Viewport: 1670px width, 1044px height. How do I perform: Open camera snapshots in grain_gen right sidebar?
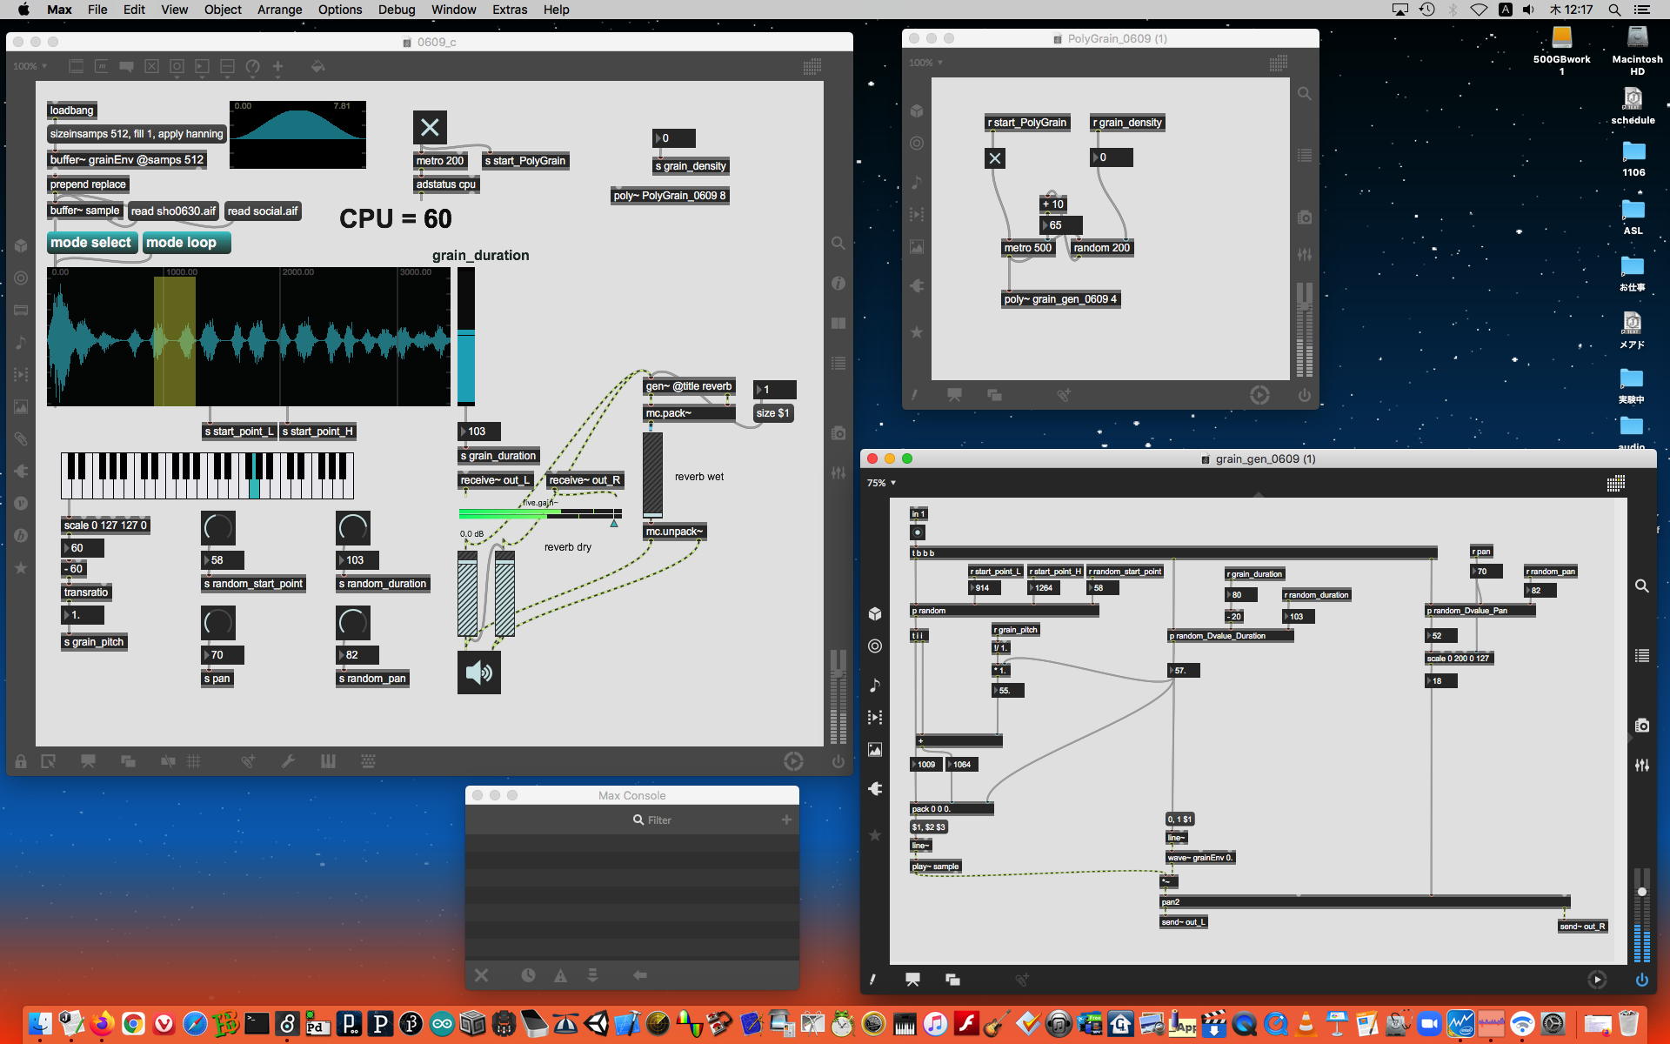point(1641,726)
